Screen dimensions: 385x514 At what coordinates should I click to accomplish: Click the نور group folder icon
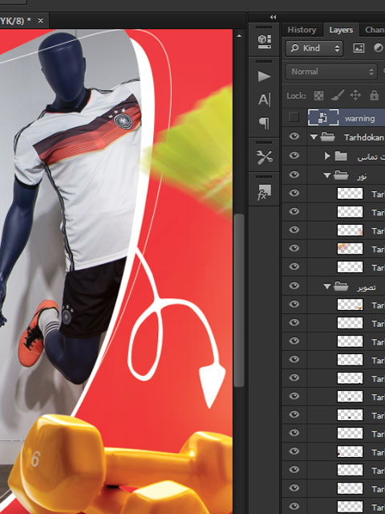click(341, 175)
